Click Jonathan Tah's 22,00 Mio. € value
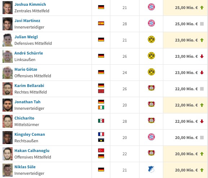The image size is (208, 178). point(186,105)
